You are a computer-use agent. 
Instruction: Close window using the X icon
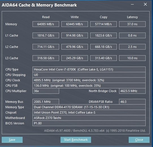point(145,4)
